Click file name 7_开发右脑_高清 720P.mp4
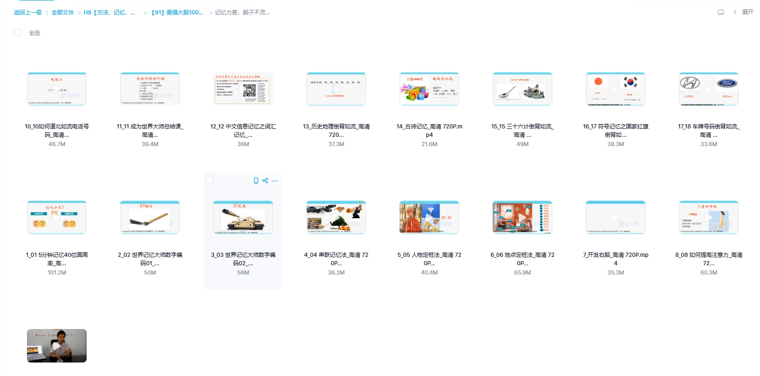The width and height of the screenshot is (760, 376). click(x=616, y=259)
